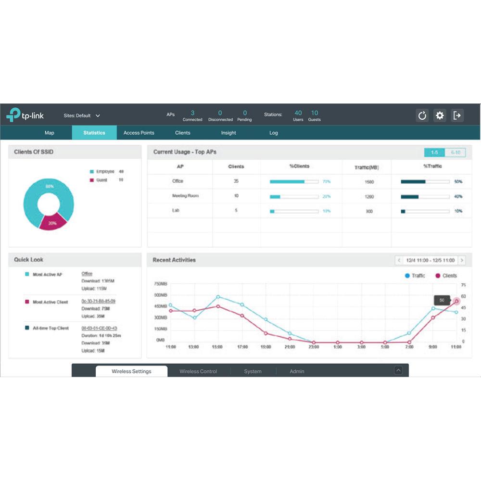The image size is (481, 481).
Task: Go to next time range arrow
Action: [462, 260]
